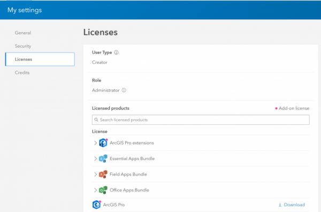
Task: Click the 'Administrator' role value
Action: click(x=105, y=90)
